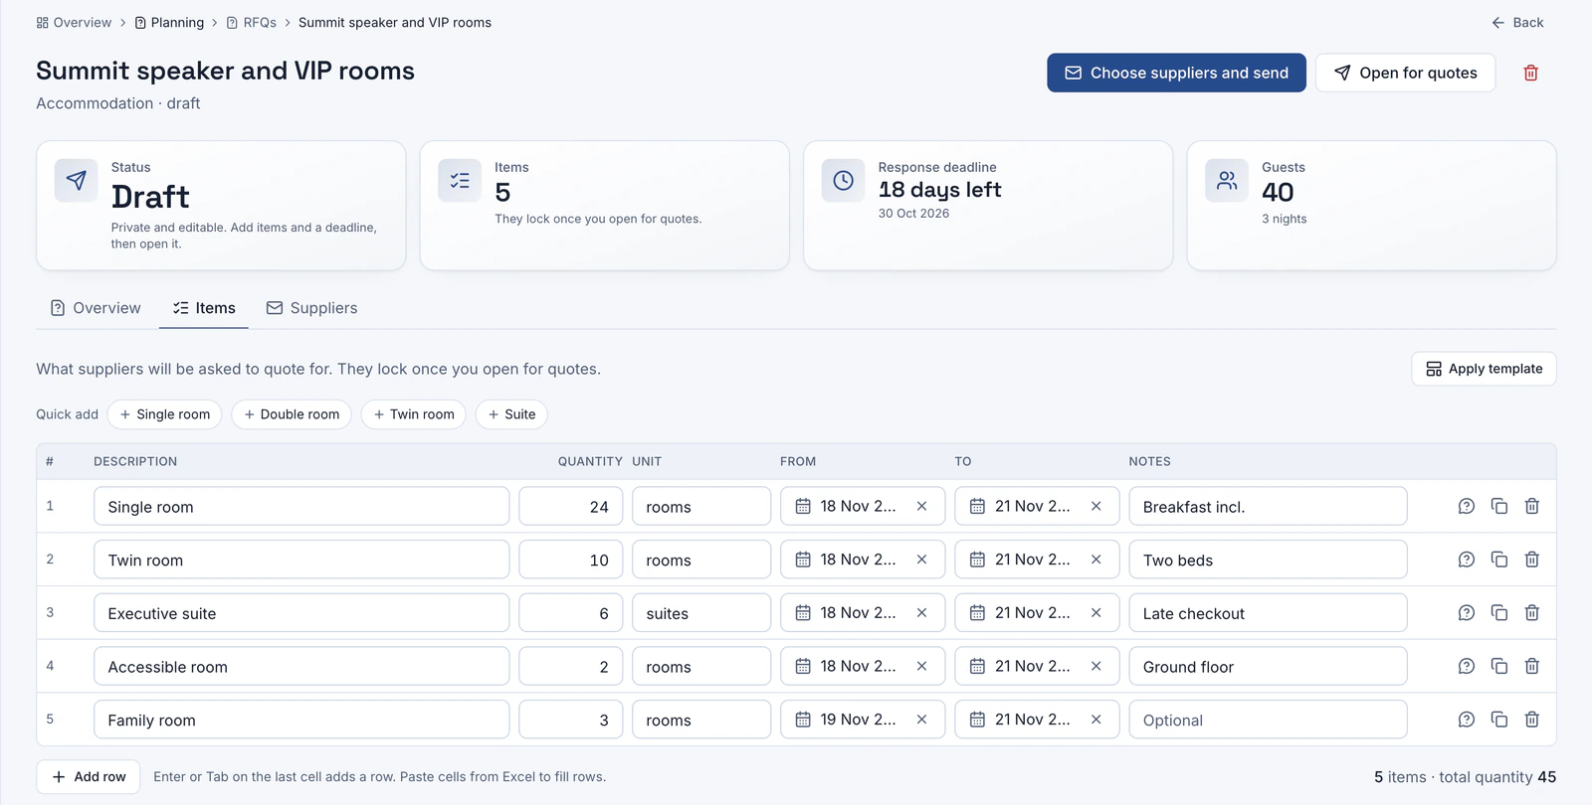Image resolution: width=1592 pixels, height=805 pixels.
Task: Clear the To date for Accessible room
Action: [x=1096, y=666]
